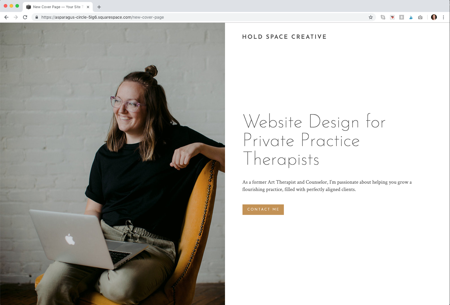Open the Chrome three-dot menu
450x305 pixels.
coord(443,17)
